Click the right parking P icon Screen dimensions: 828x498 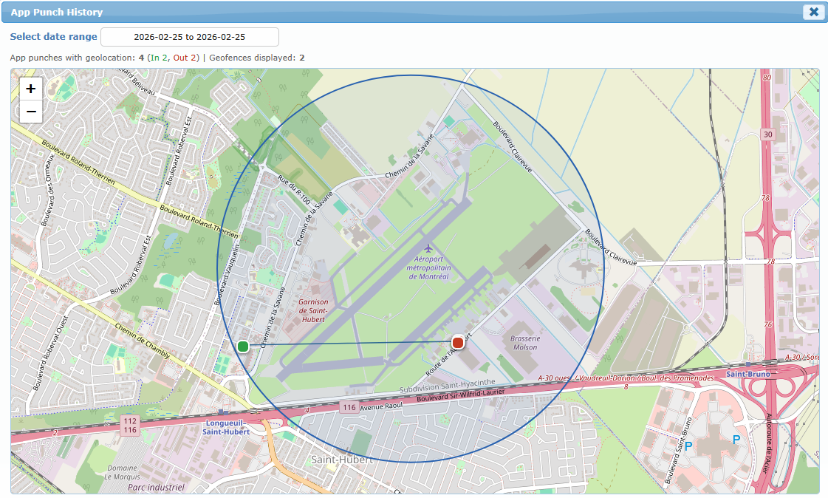click(x=736, y=440)
